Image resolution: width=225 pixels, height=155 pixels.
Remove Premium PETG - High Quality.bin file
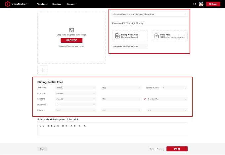pos(146,47)
